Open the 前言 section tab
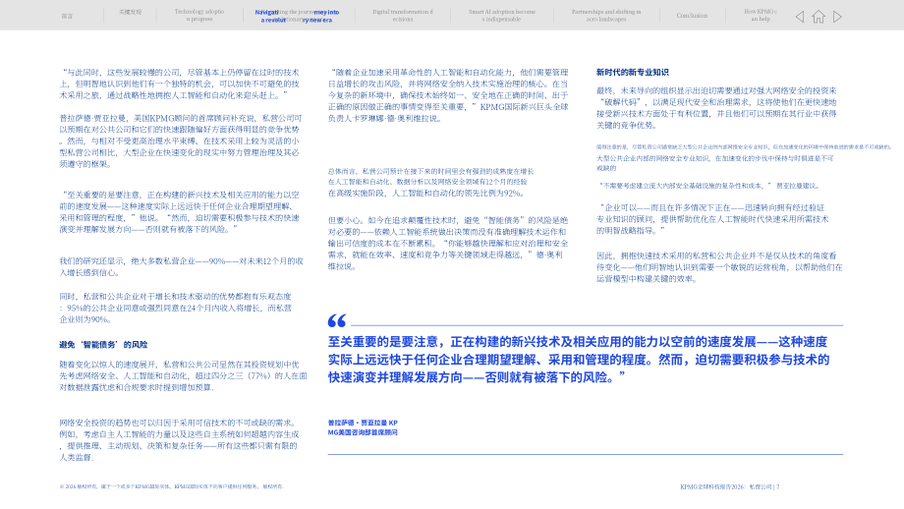904x509 pixels. pyautogui.click(x=67, y=16)
